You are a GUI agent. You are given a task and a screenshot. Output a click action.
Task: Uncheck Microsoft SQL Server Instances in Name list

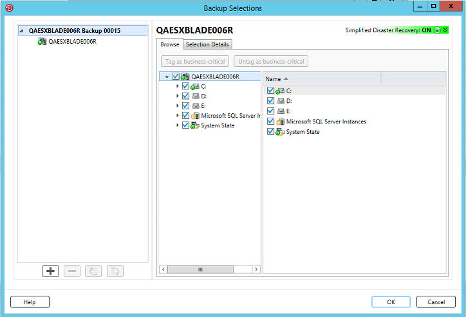[x=270, y=122]
